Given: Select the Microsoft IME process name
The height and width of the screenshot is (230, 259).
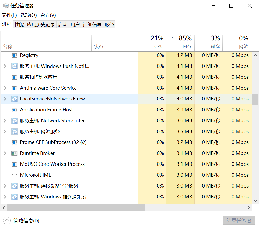Looking at the screenshot, I should tap(36, 175).
